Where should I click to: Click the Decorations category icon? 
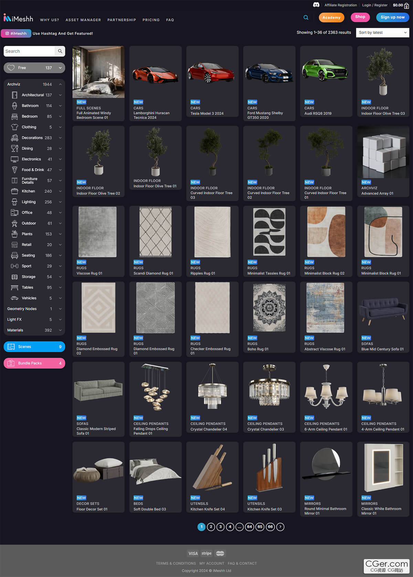(x=14, y=138)
